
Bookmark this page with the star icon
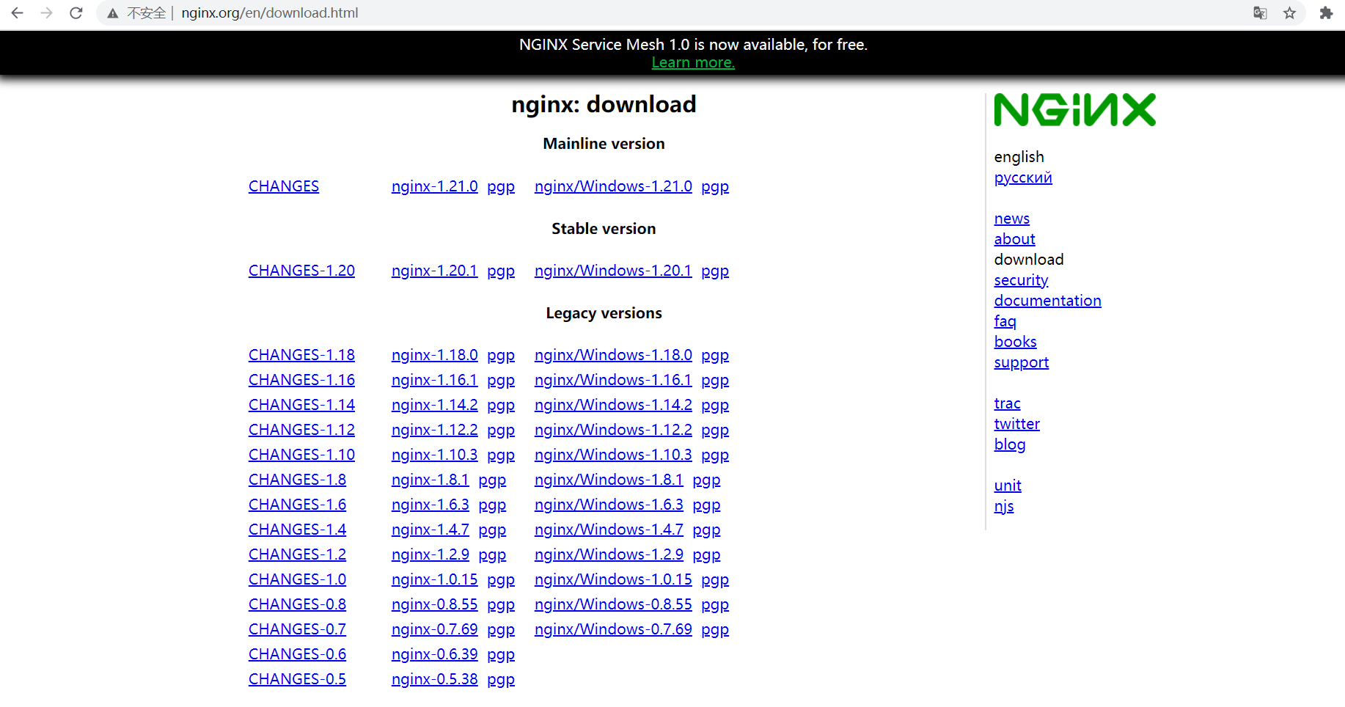point(1290,13)
